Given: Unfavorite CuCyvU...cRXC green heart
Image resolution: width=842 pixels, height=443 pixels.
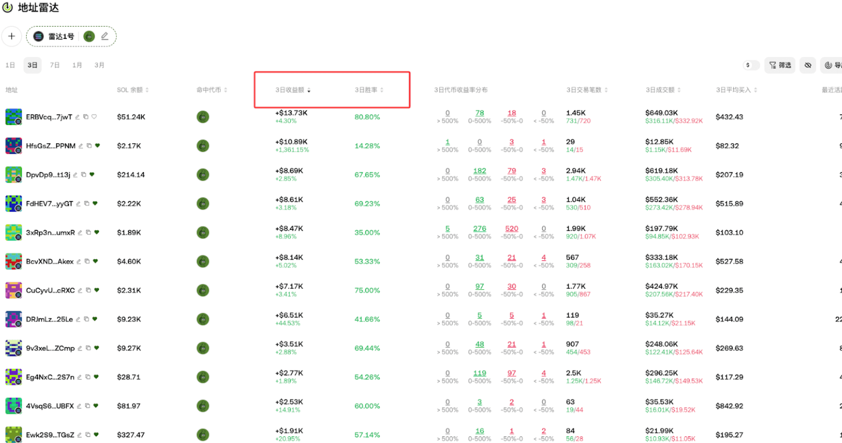Looking at the screenshot, I should [x=97, y=290].
